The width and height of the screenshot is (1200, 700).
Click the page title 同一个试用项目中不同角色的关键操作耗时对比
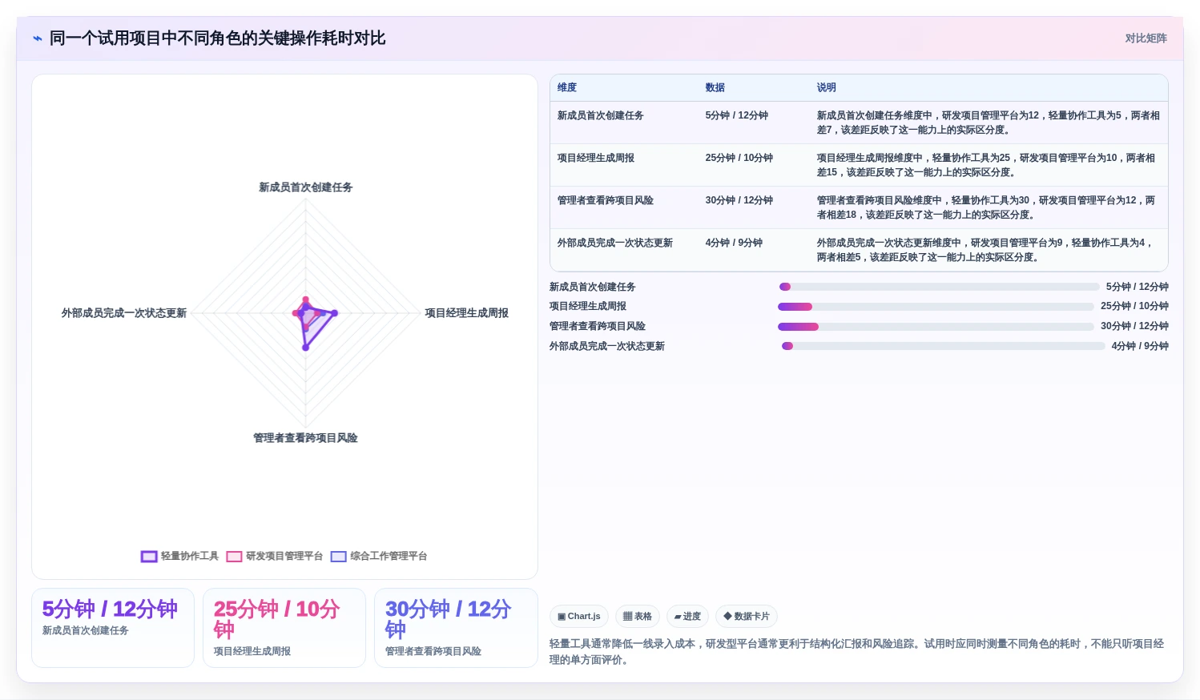[218, 38]
